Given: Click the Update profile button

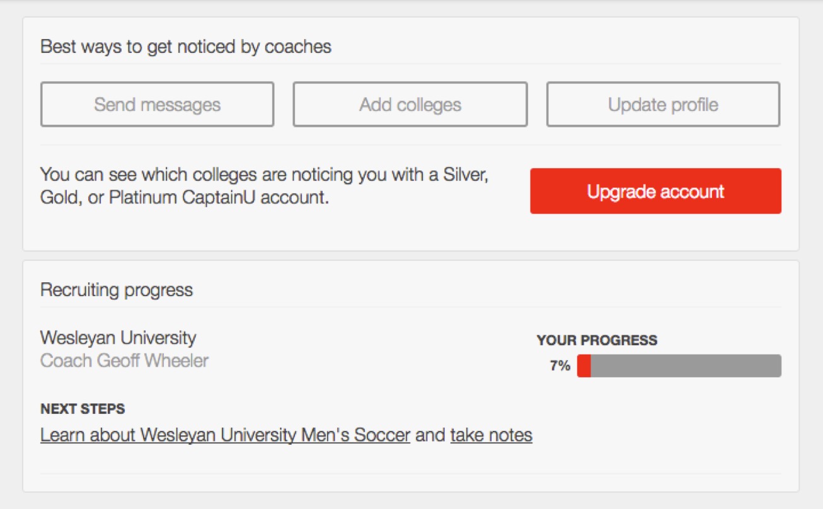Looking at the screenshot, I should 662,105.
